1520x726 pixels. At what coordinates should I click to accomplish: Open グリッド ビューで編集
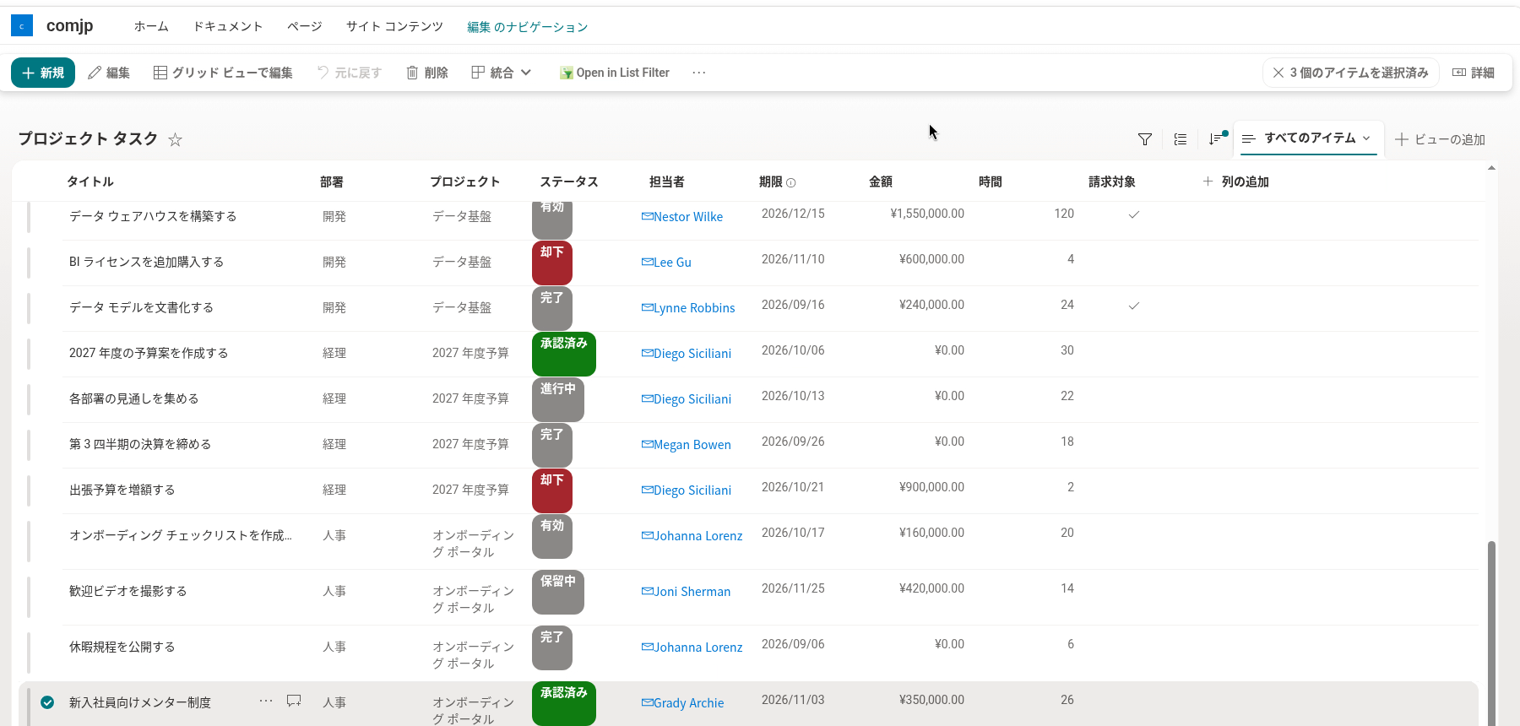223,73
